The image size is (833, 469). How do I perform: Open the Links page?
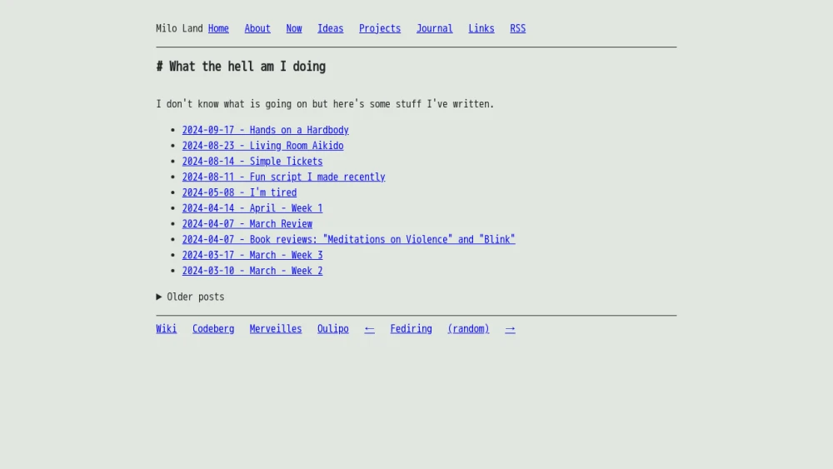coord(481,28)
